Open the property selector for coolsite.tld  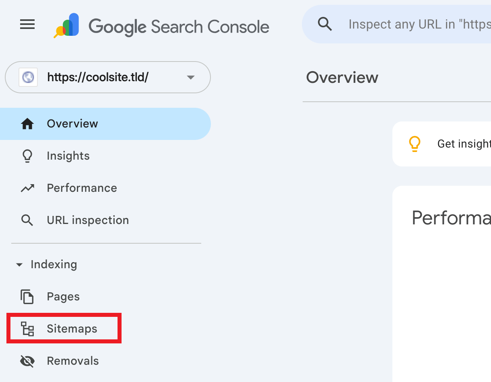tap(107, 77)
